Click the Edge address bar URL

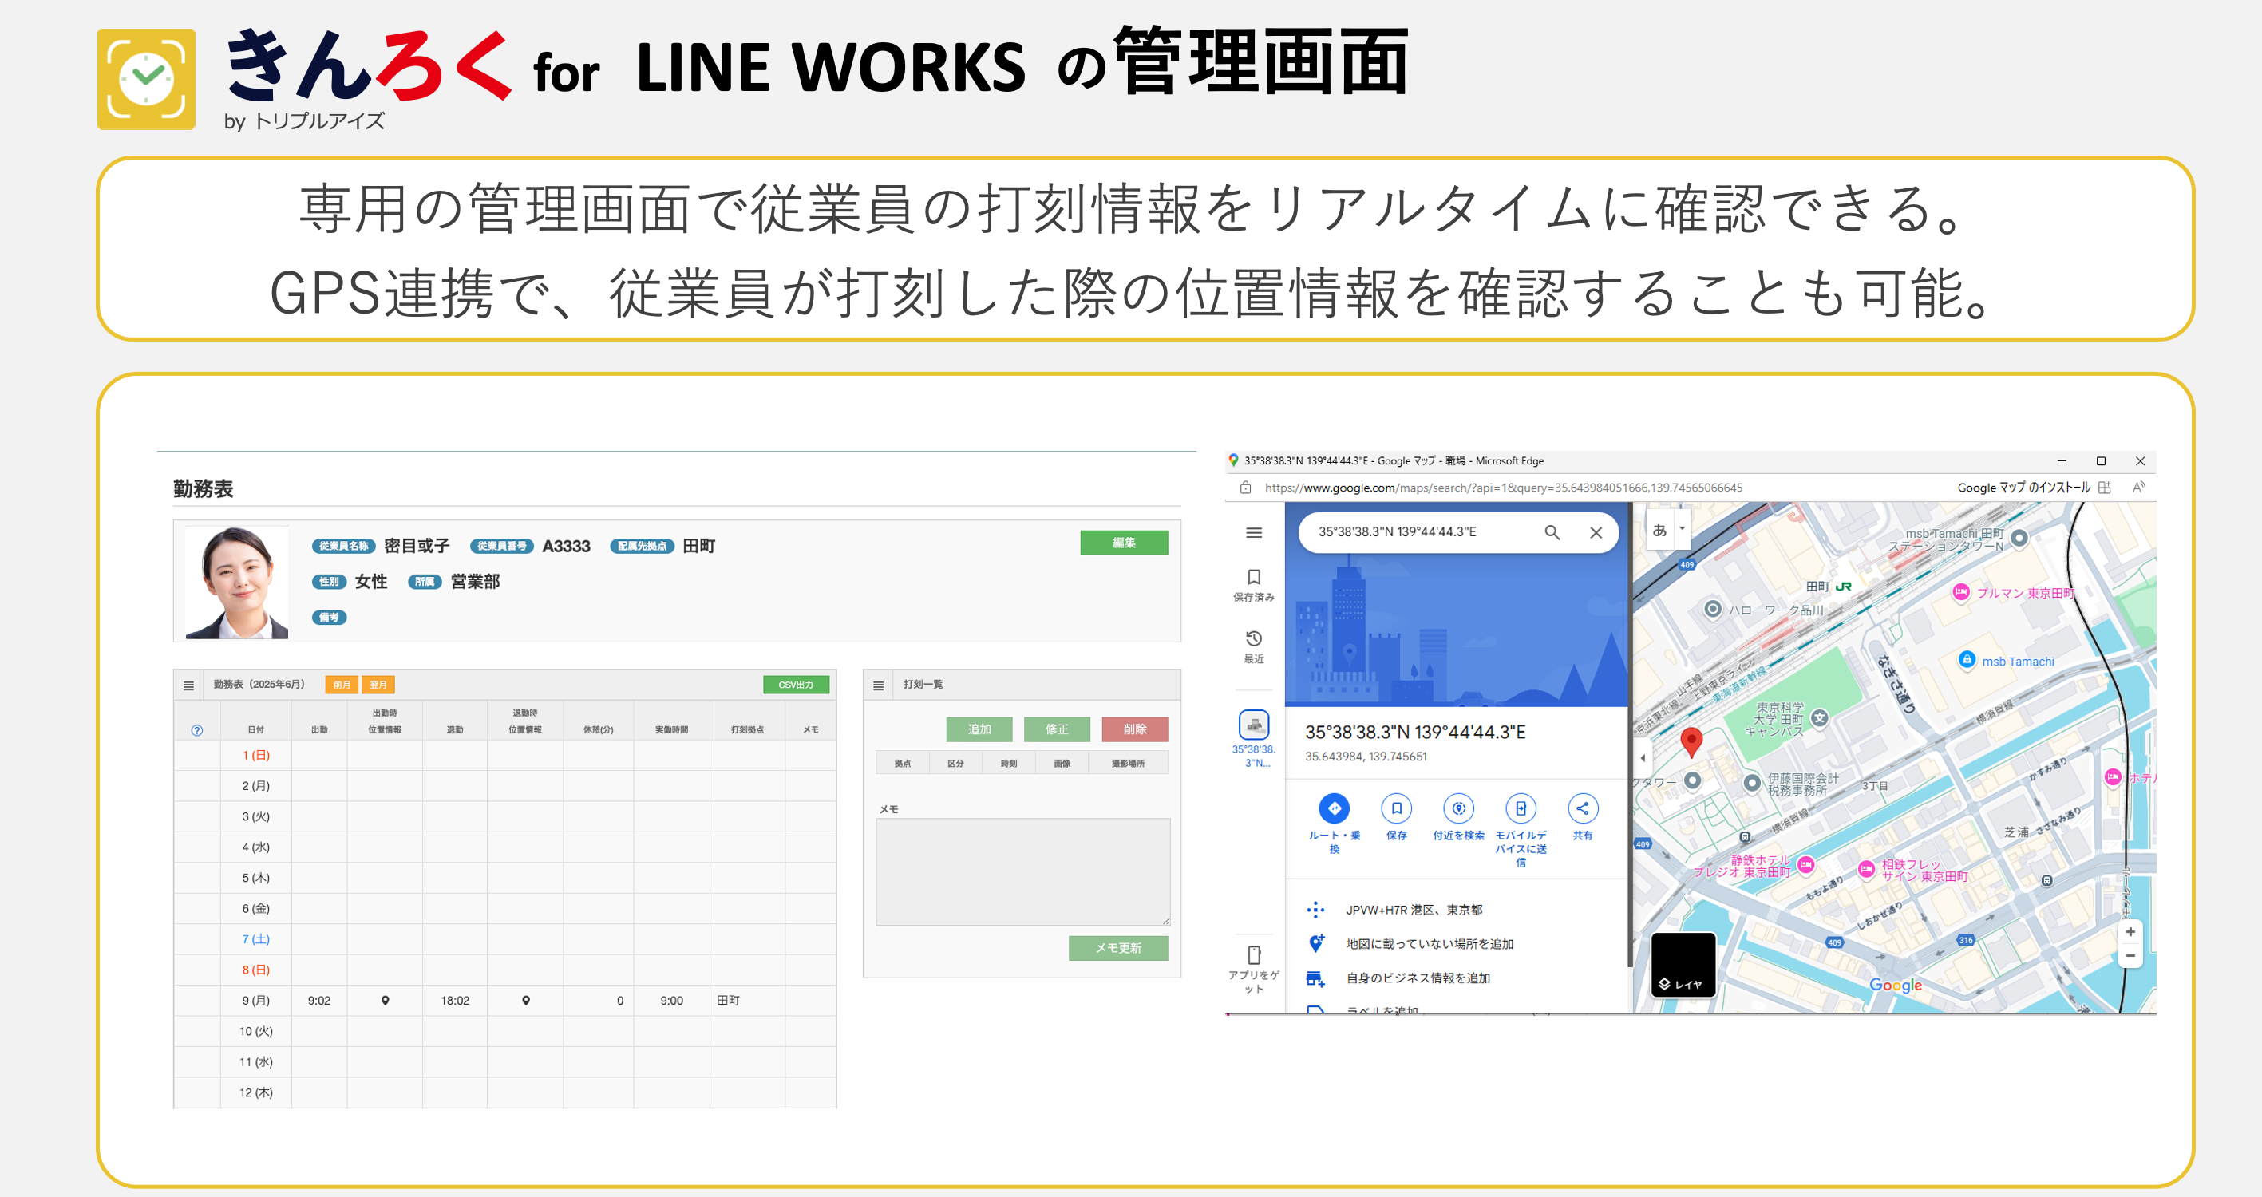point(1503,488)
